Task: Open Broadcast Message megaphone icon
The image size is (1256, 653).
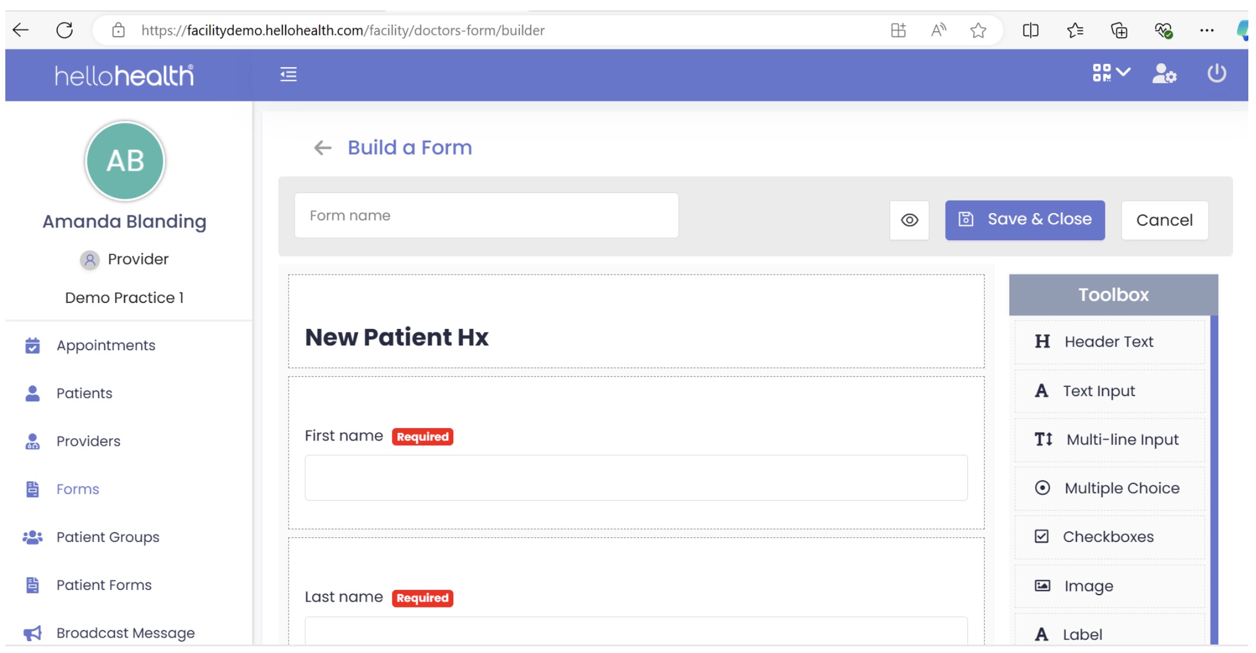Action: point(32,633)
